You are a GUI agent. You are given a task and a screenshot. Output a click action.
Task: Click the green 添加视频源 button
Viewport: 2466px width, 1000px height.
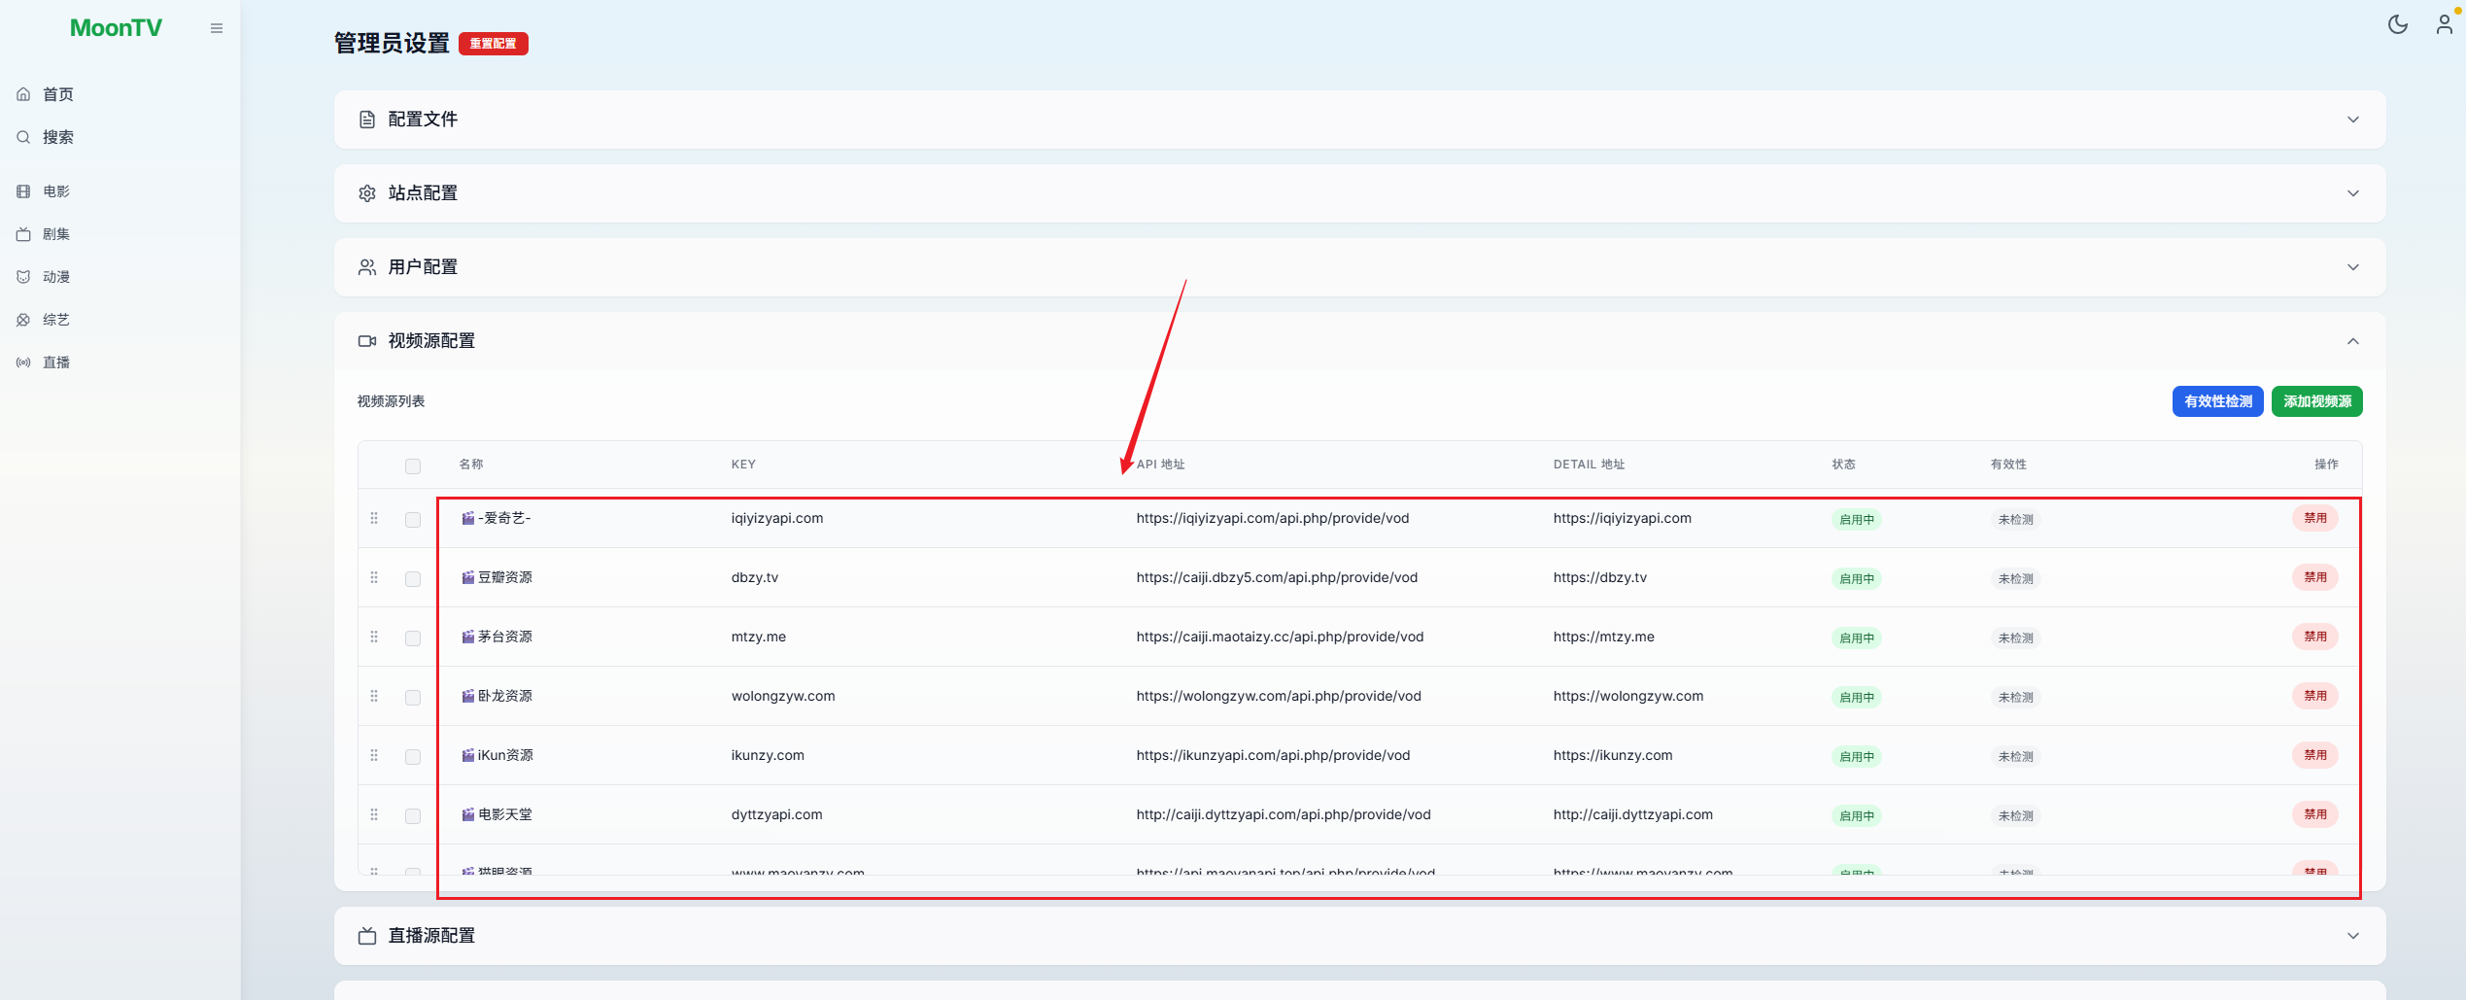click(2316, 401)
